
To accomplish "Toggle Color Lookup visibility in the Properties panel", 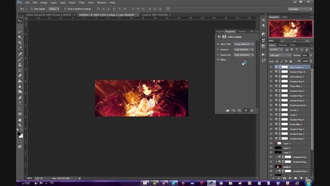I will coord(245,111).
